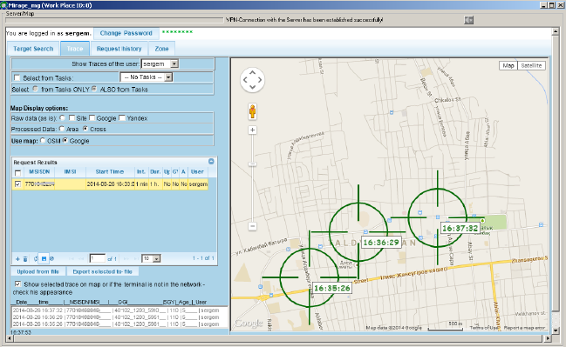Viewport: 566px width, 347px height.
Task: Click the delete trash icon in grid toolbar
Action: [x=25, y=259]
